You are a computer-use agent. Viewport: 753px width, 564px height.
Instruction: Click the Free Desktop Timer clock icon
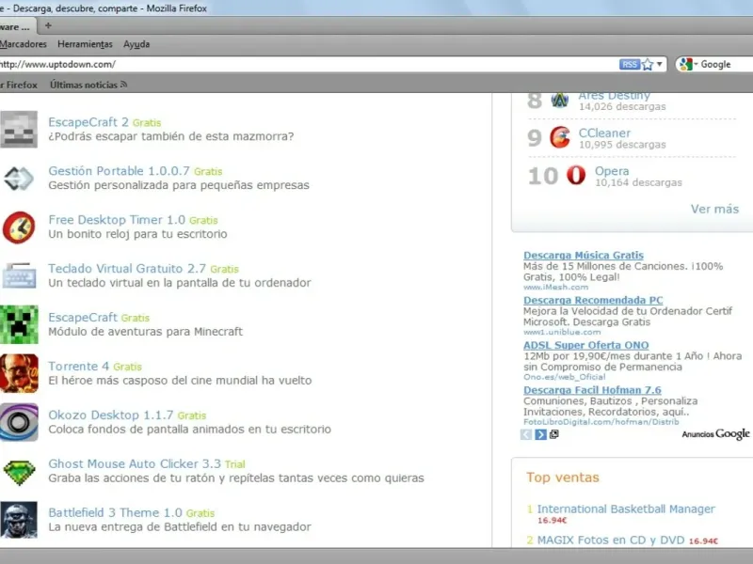tap(19, 227)
